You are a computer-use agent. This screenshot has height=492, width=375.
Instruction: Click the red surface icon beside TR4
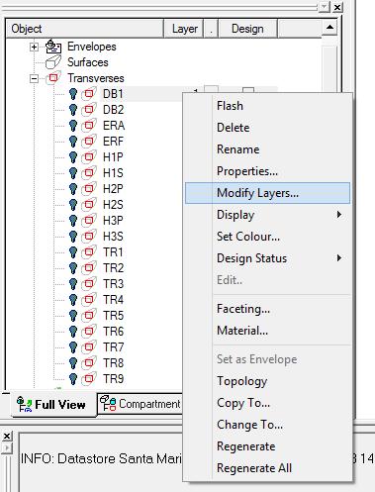[x=89, y=300]
